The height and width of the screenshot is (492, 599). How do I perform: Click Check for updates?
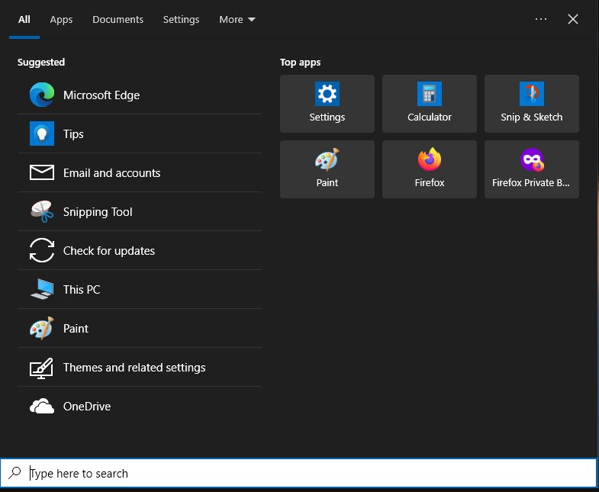[x=108, y=251]
